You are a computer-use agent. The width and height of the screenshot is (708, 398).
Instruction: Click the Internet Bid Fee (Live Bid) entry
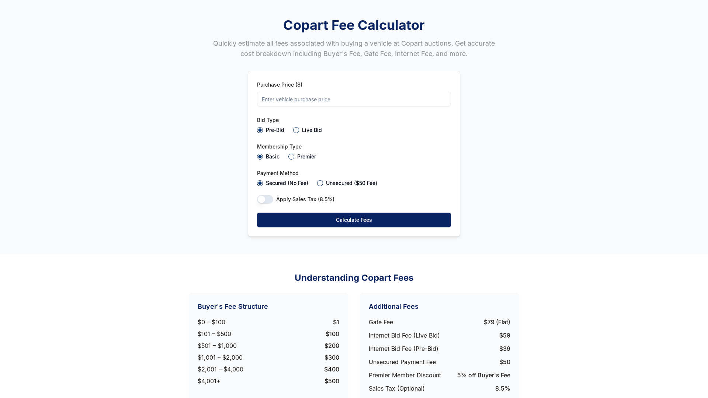(x=439, y=335)
